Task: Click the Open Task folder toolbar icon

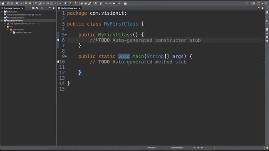Action: (86, 3)
